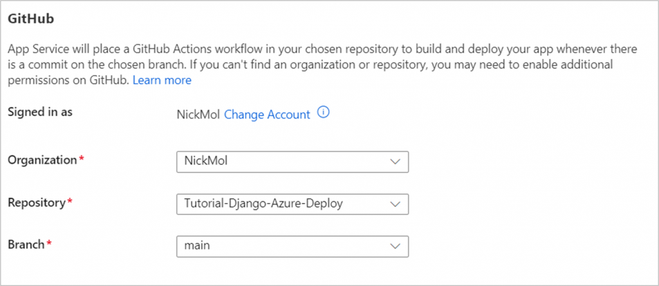Click the Branch field label

[x=26, y=244]
